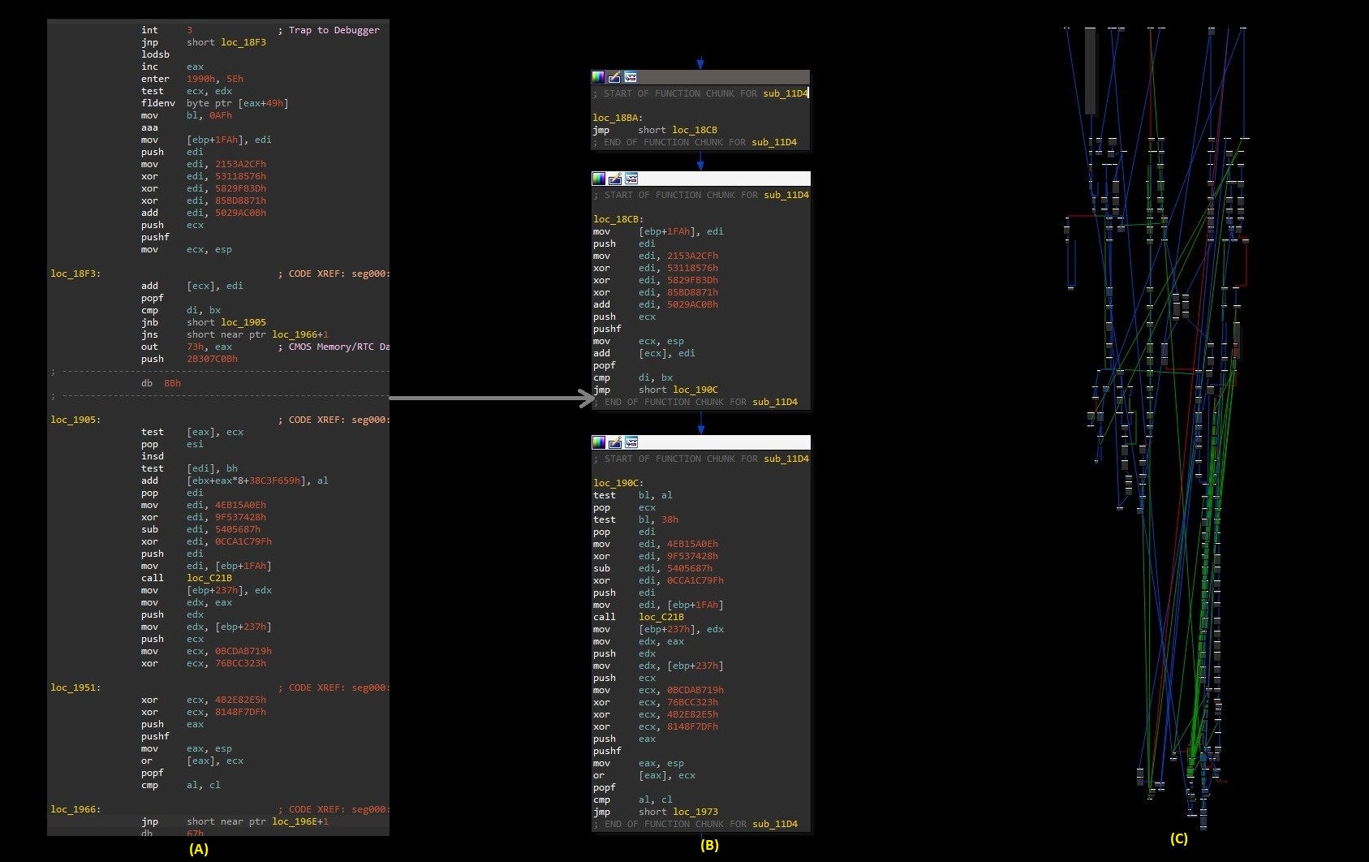This screenshot has height=862, width=1369.
Task: Click the loc_1905: label in the listing
Action: [x=75, y=420]
